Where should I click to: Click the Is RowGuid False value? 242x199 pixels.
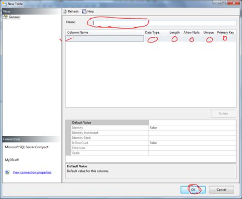pyautogui.click(x=192, y=143)
